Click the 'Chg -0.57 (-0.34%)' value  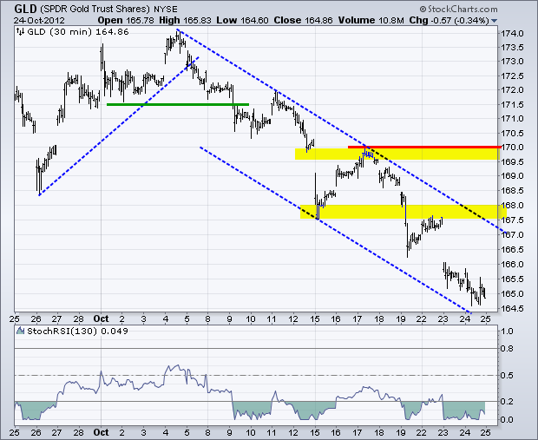click(x=449, y=20)
